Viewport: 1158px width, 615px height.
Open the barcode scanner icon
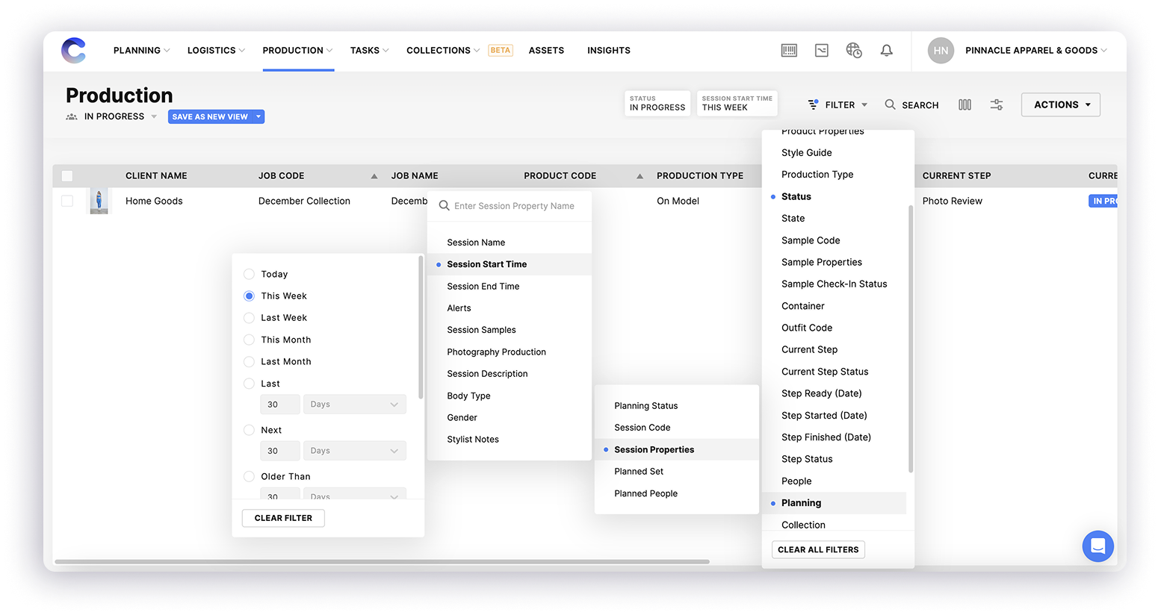click(789, 51)
